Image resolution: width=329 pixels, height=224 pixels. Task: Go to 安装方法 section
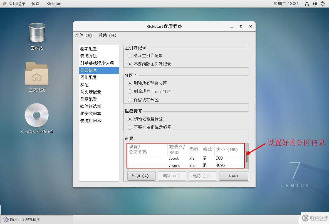click(x=99, y=56)
